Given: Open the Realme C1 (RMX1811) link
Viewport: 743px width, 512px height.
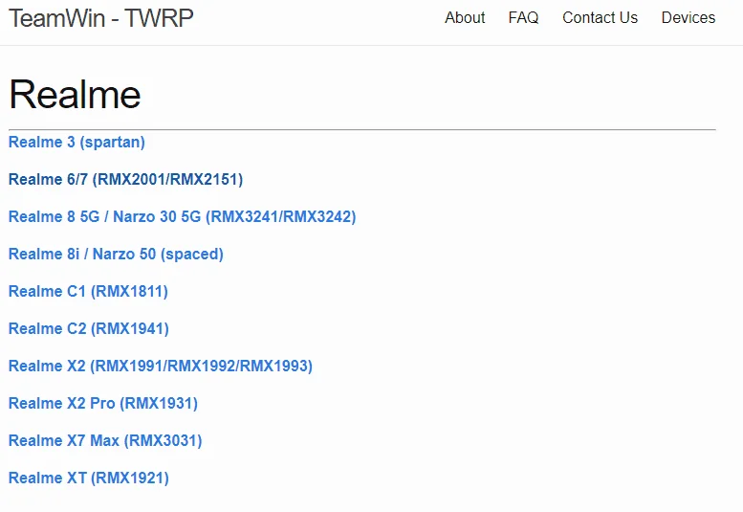Looking at the screenshot, I should [88, 291].
